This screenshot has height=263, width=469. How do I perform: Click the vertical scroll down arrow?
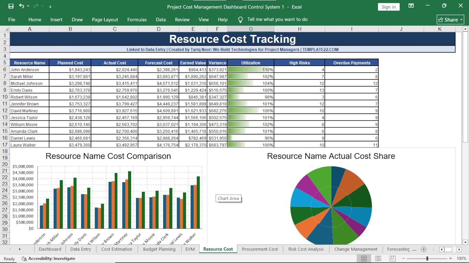click(465, 242)
